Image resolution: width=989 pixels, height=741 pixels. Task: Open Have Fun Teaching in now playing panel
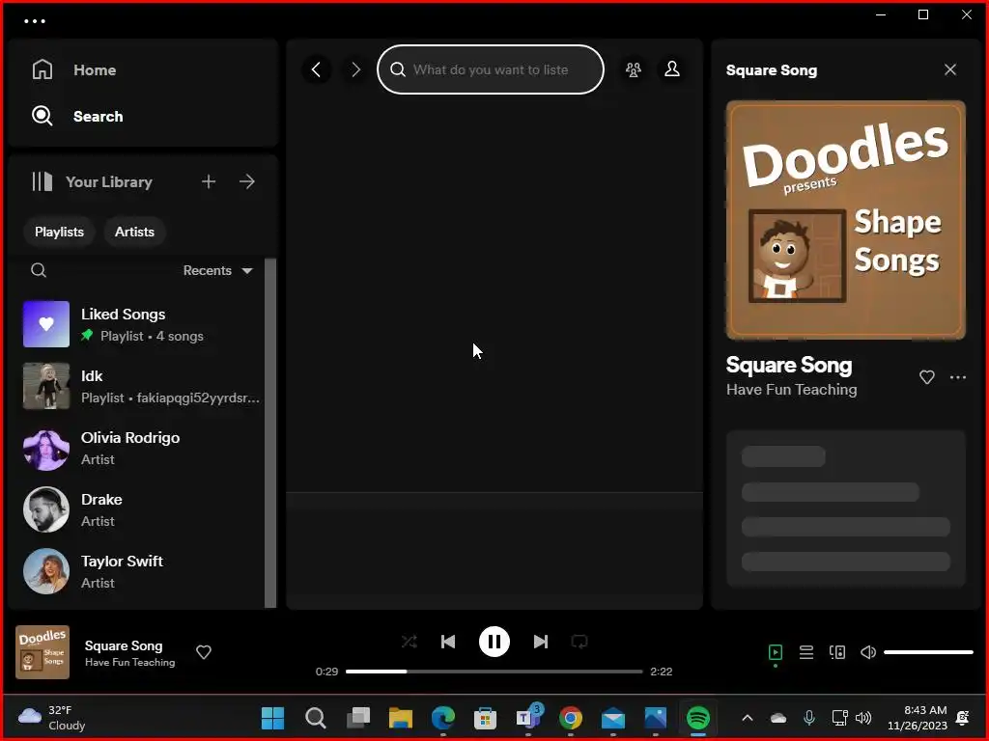[792, 390]
